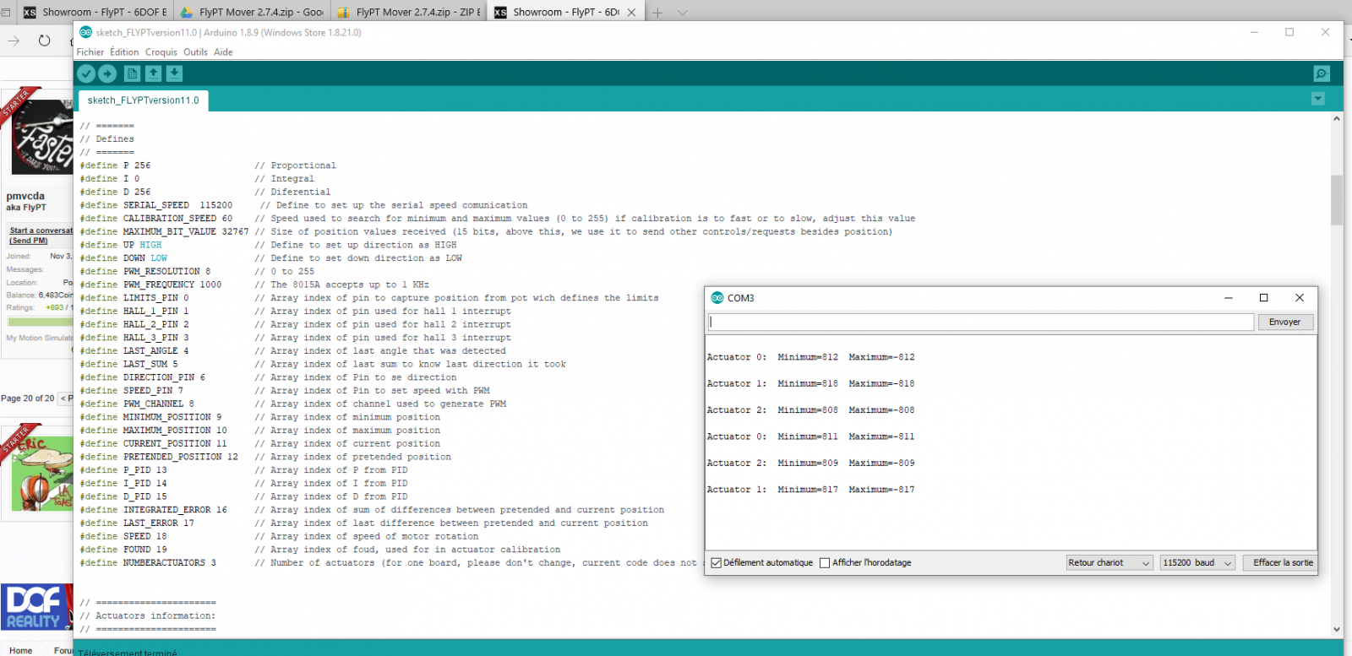The height and width of the screenshot is (656, 1352).
Task: Open the Fichier menu
Action: (x=90, y=52)
